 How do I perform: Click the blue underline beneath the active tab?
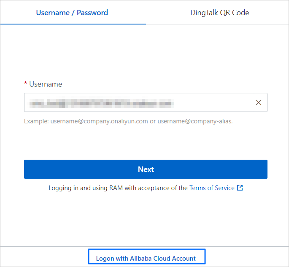click(73, 24)
